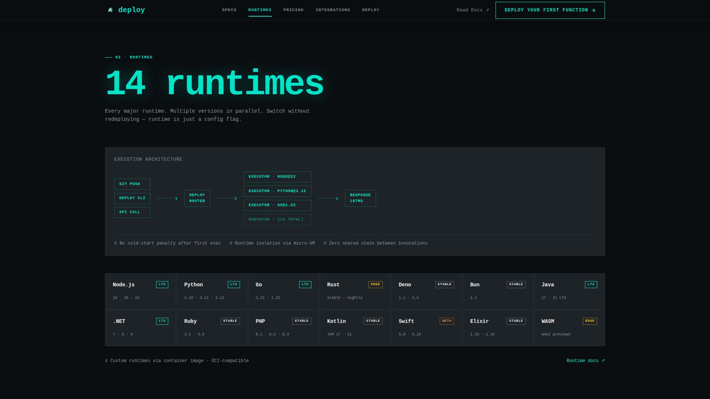Open the DEPLOY ROUTER block
This screenshot has width=710, height=399.
[x=197, y=198]
